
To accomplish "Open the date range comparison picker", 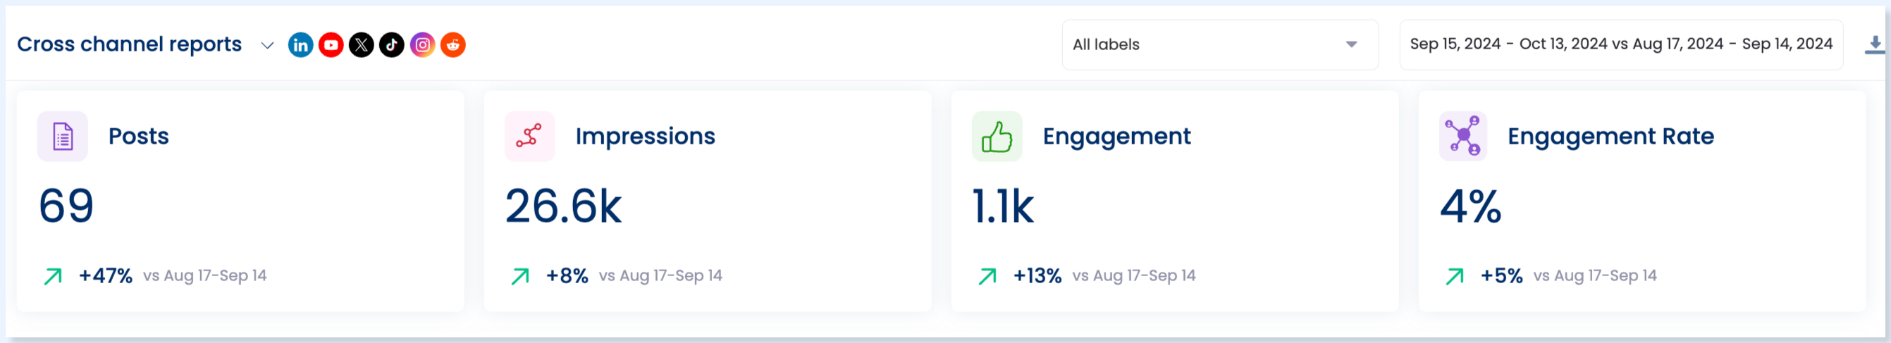I will (x=1621, y=44).
